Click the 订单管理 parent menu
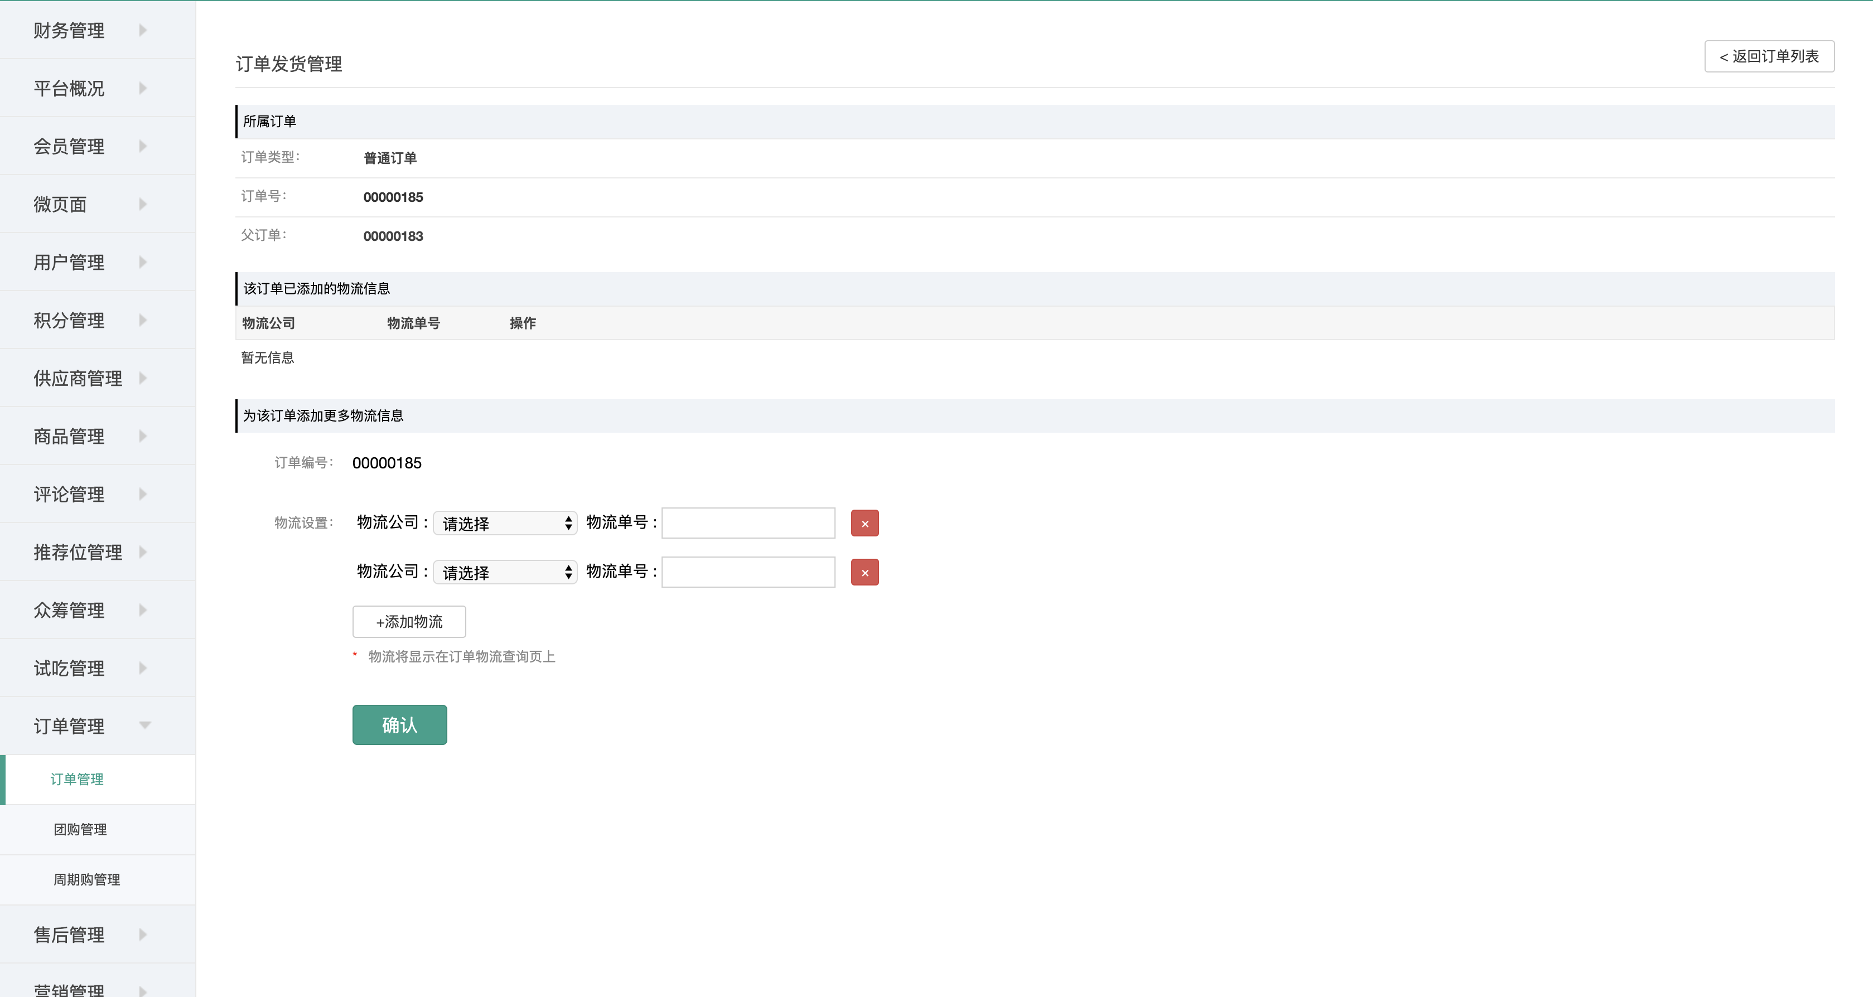 tap(98, 726)
